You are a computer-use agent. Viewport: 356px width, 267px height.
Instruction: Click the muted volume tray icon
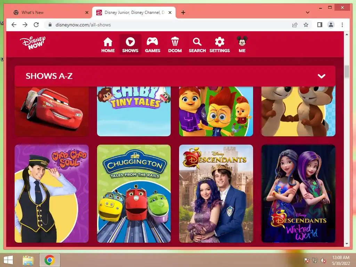pyautogui.click(x=323, y=260)
